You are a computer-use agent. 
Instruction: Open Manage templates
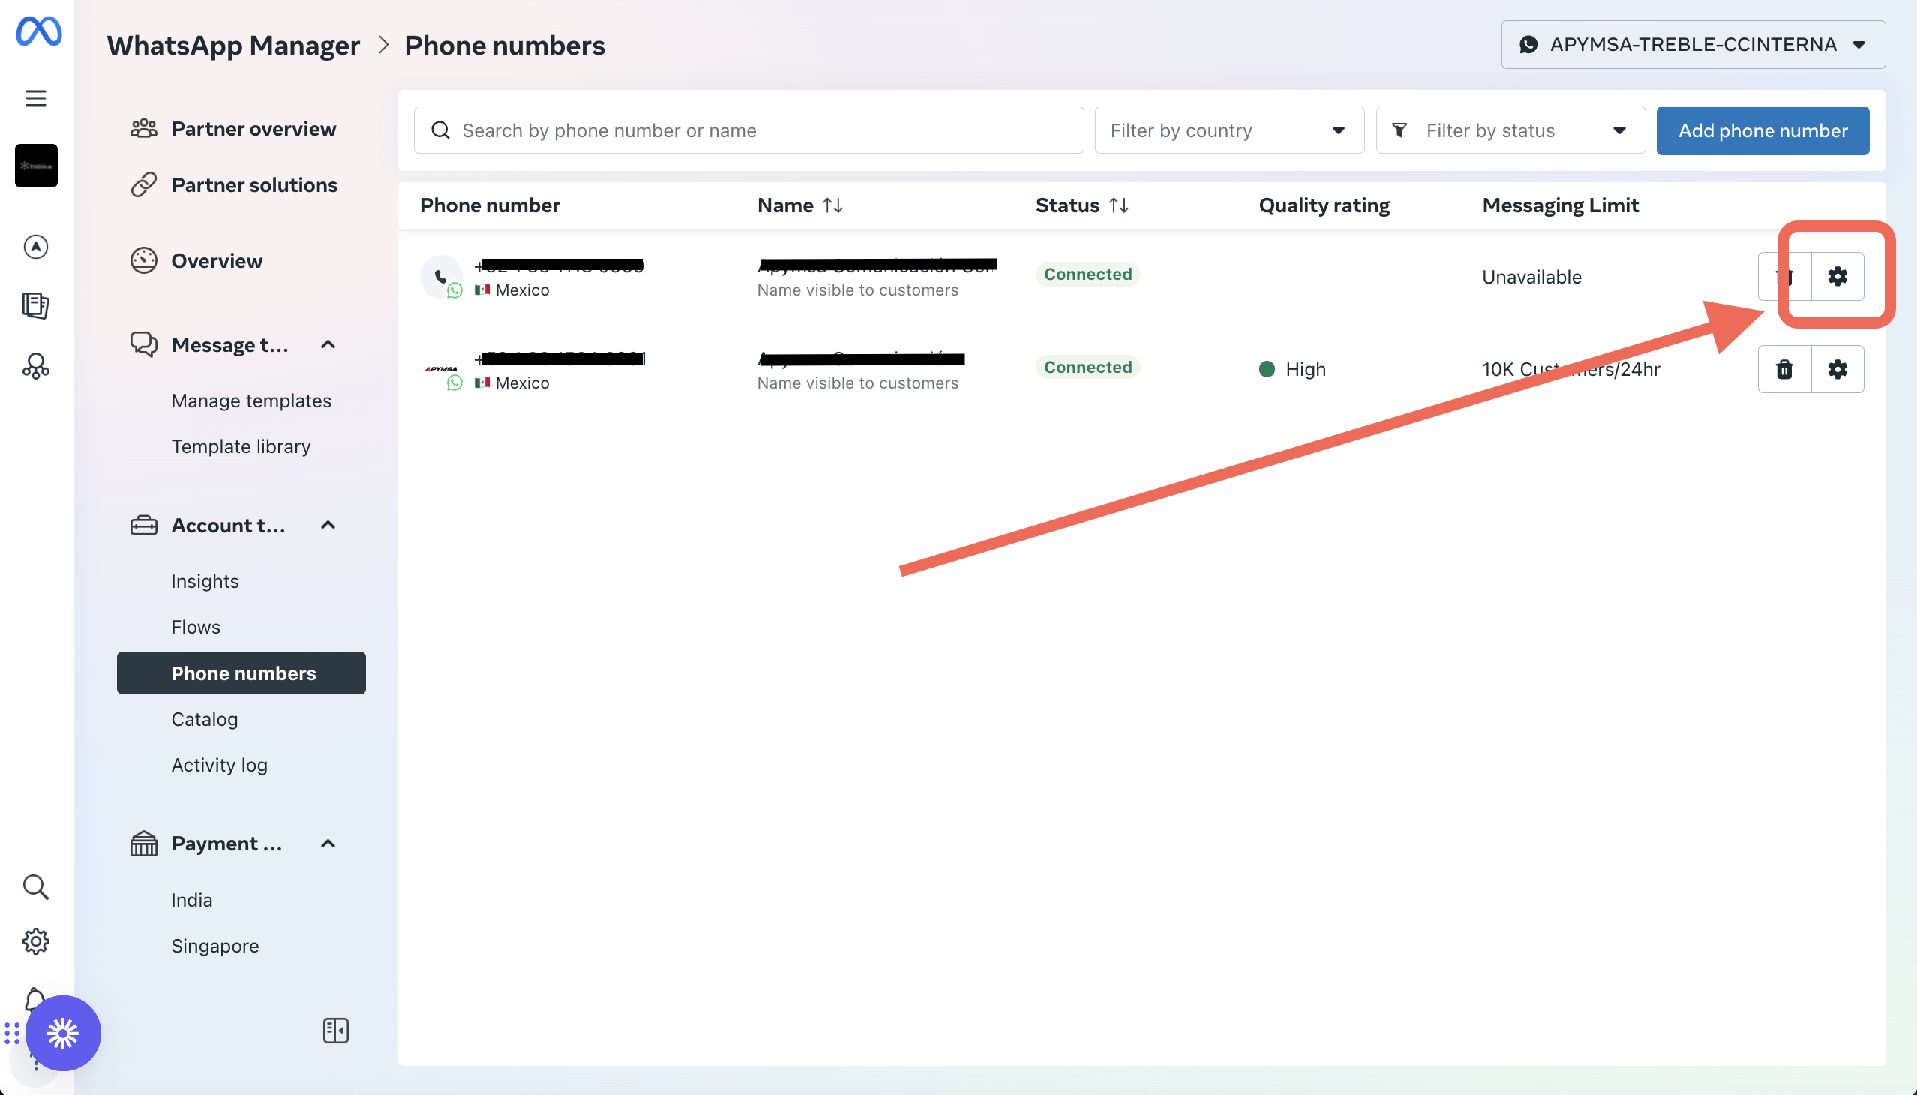click(x=251, y=400)
